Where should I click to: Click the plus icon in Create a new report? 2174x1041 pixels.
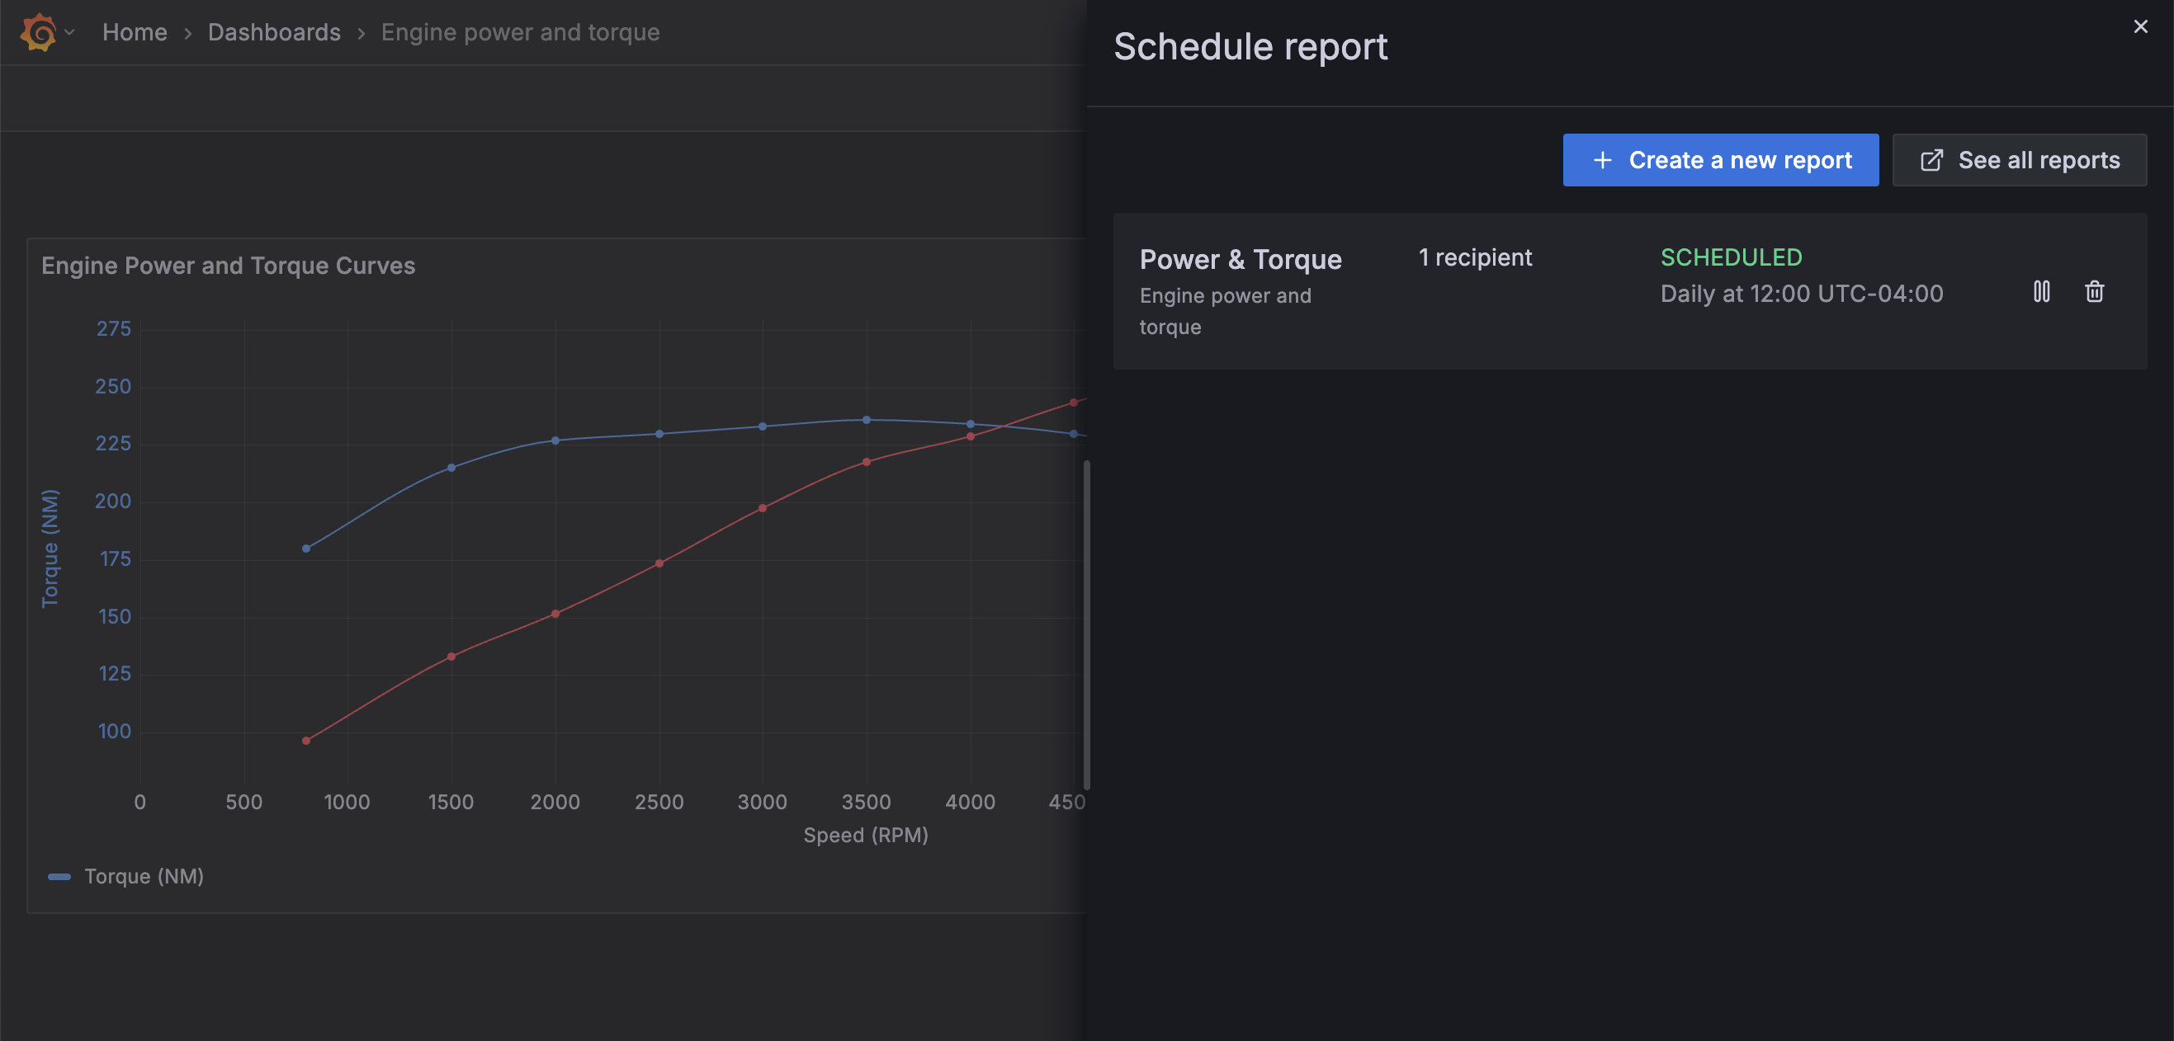point(1601,159)
